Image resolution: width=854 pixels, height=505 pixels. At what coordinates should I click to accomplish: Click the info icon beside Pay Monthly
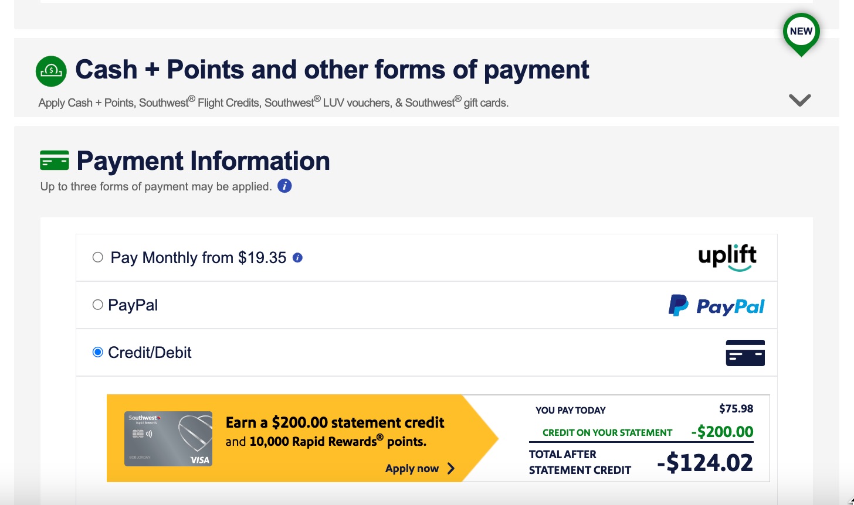297,257
